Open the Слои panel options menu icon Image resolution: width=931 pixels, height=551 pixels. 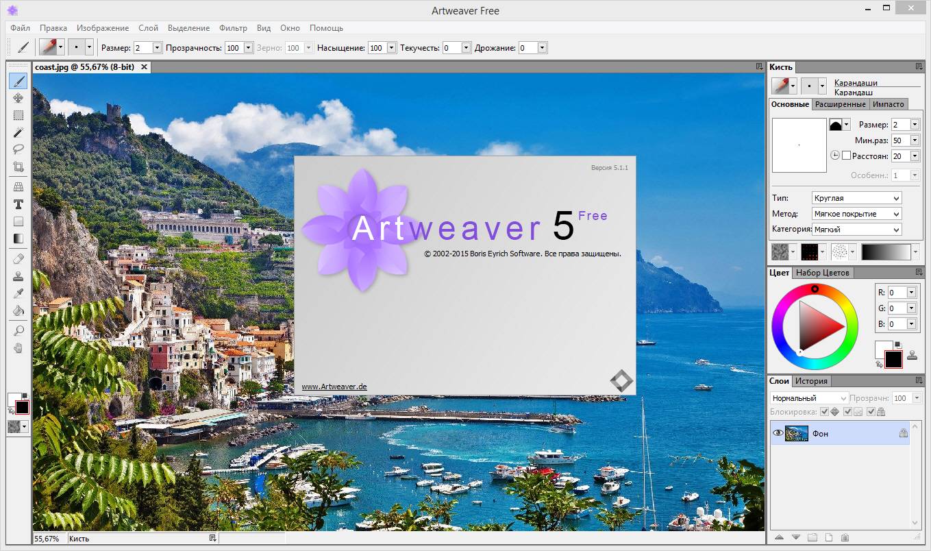pyautogui.click(x=919, y=380)
